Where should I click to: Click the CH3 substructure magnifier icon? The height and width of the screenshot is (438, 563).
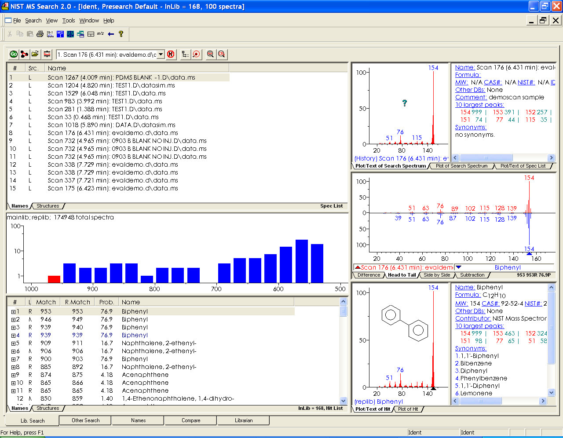coord(221,55)
